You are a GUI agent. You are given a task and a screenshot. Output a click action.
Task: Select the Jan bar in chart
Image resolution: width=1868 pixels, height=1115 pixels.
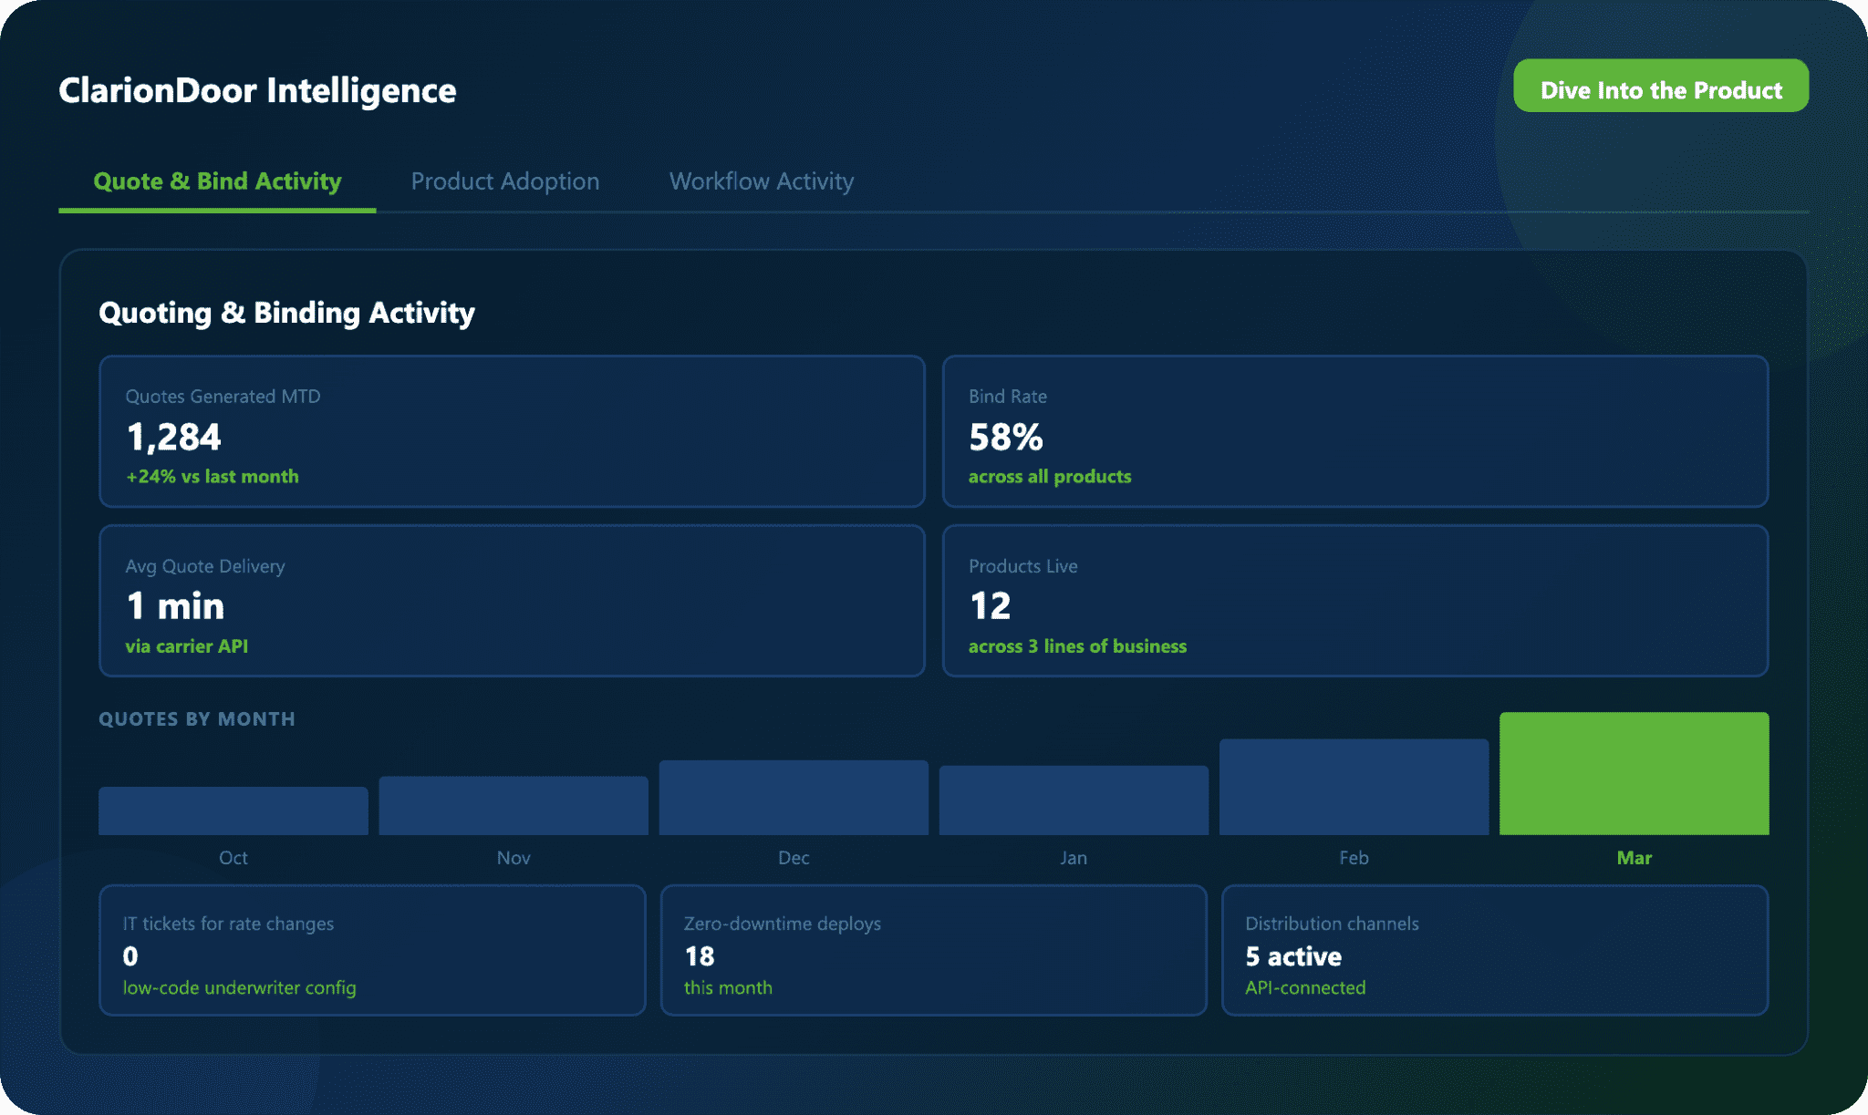1074,800
